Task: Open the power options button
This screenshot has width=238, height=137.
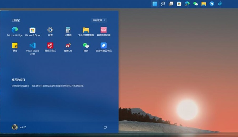Action: [x=105, y=127]
